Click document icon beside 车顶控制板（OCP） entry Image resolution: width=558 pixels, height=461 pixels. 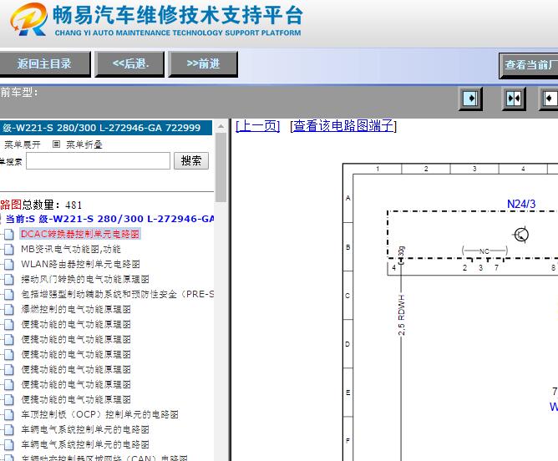click(x=9, y=415)
